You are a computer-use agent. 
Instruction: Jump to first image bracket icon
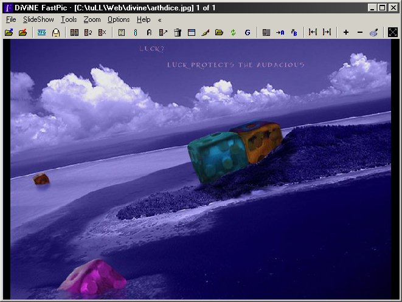click(313, 32)
